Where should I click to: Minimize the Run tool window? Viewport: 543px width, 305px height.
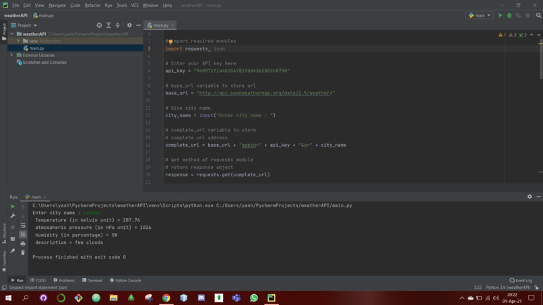[538, 197]
